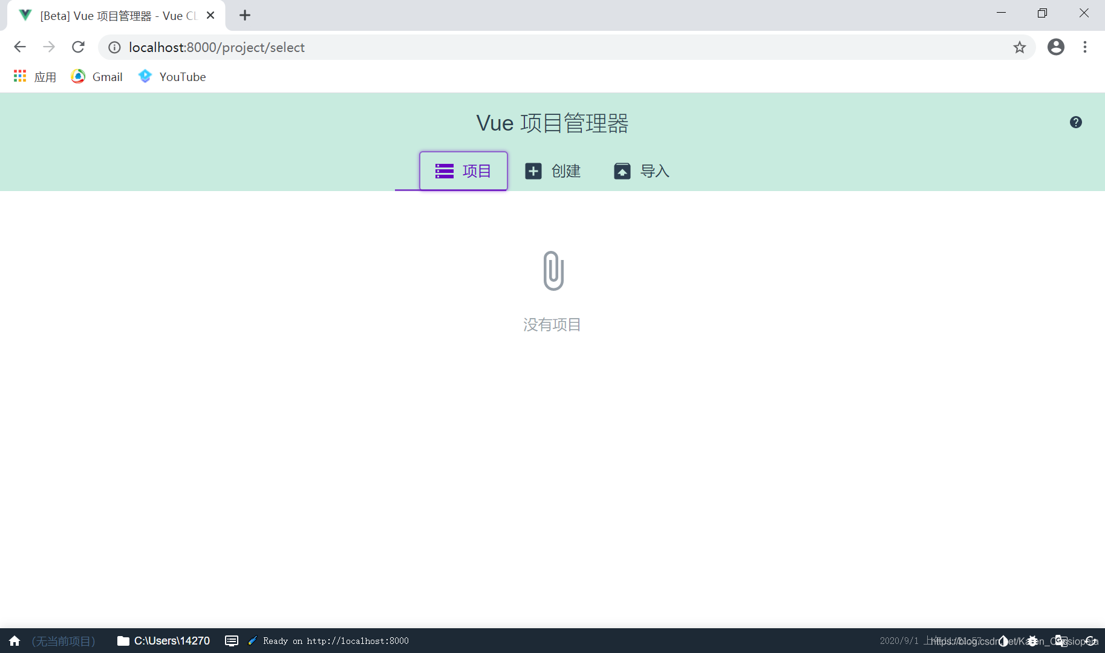Click the status bar reset/refresh icon
Image resolution: width=1105 pixels, height=653 pixels.
1090,641
